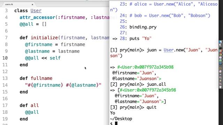Click "@lastname" on line 9

(37, 51)
